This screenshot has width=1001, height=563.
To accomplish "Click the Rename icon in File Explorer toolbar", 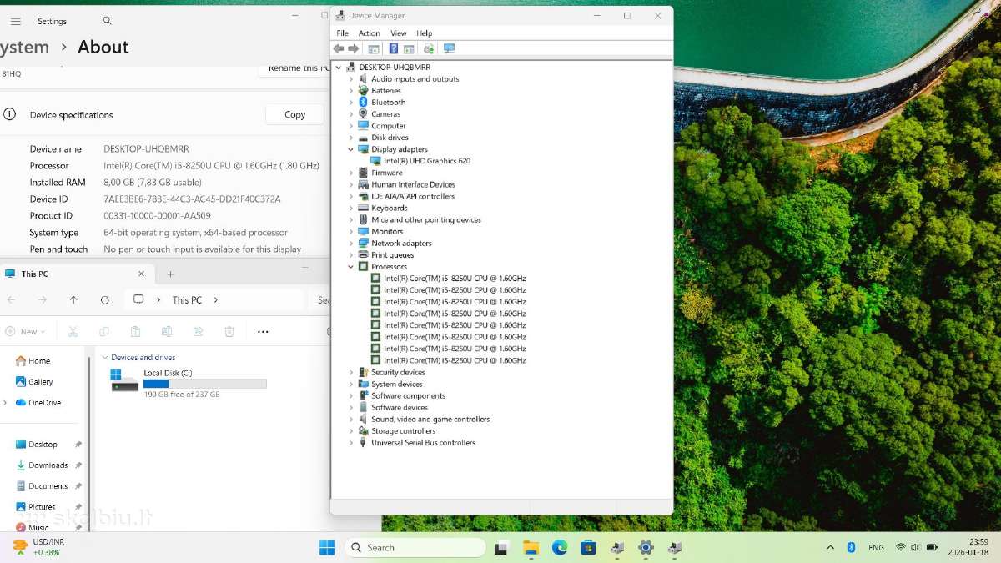I will click(x=167, y=331).
